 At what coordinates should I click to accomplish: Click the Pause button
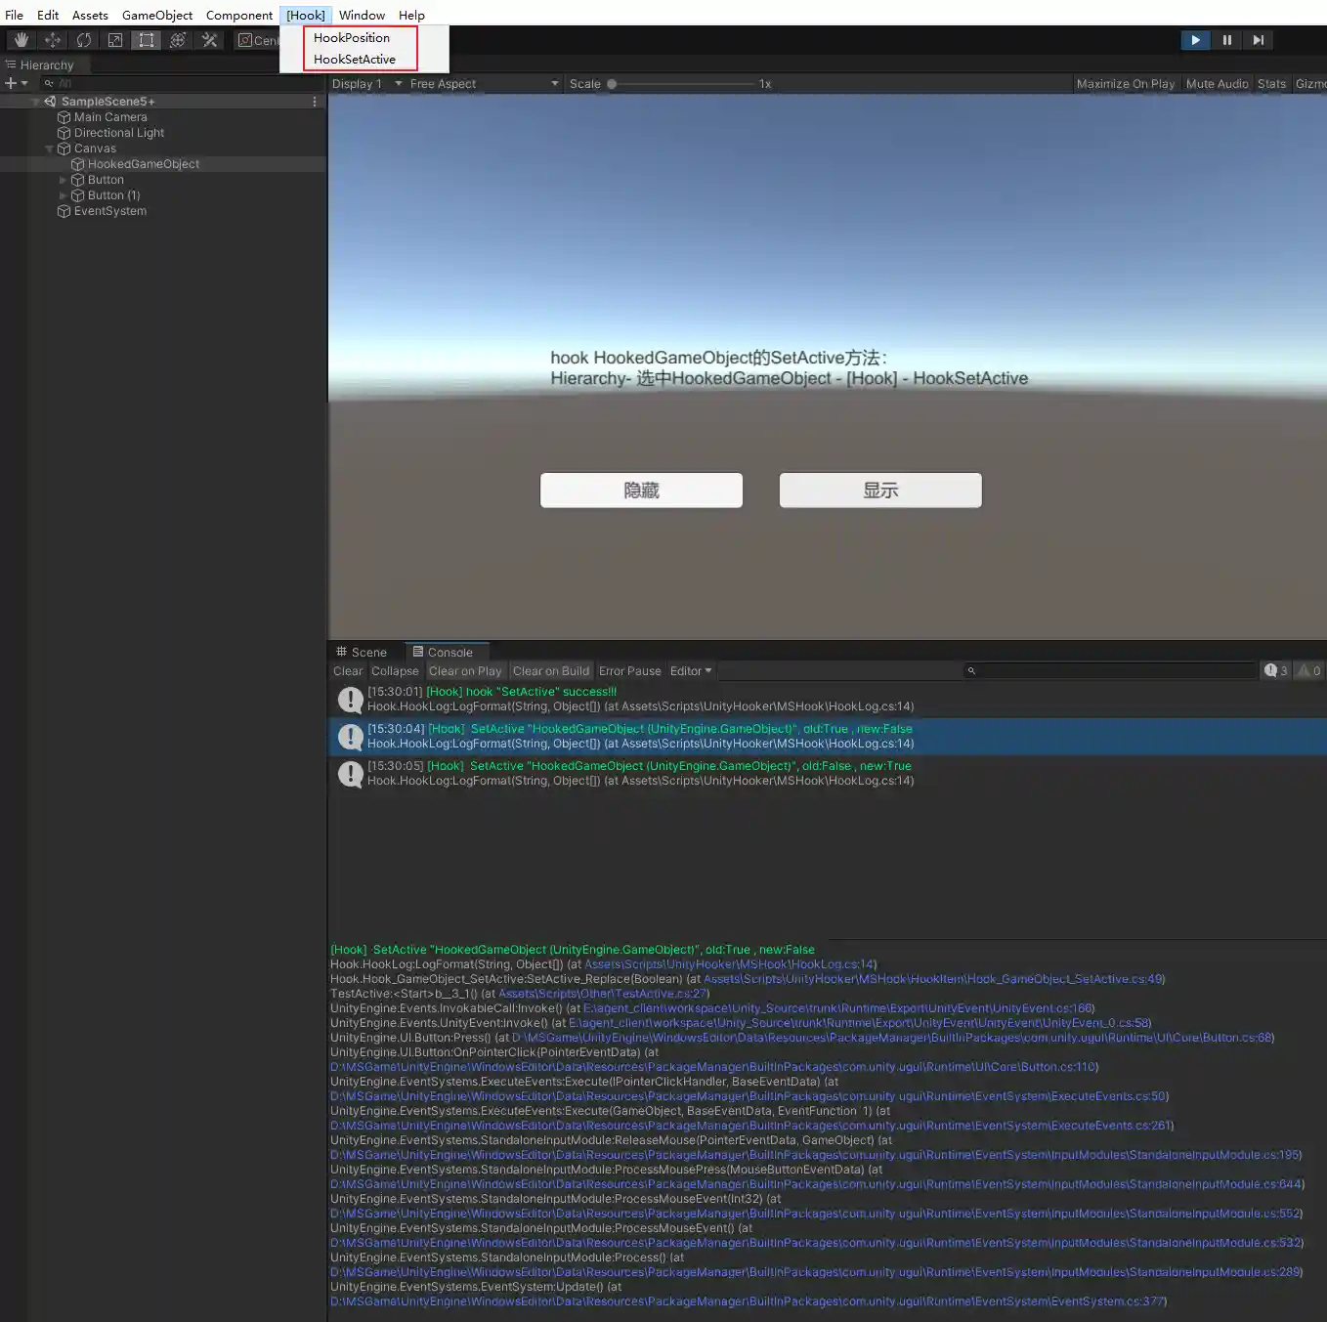click(x=1226, y=40)
